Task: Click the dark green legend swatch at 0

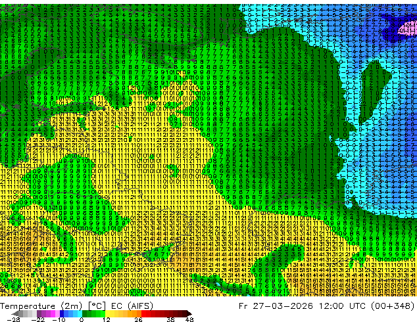Action: 85,313
